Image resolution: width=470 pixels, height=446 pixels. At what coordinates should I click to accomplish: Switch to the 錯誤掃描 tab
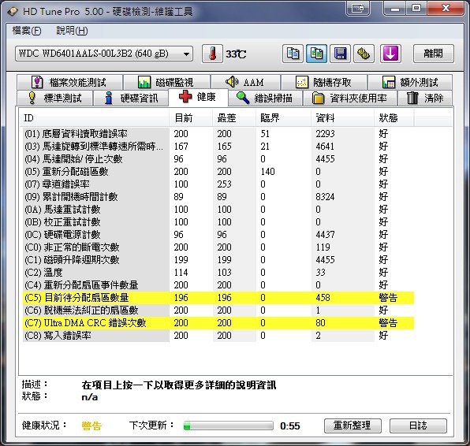265,98
